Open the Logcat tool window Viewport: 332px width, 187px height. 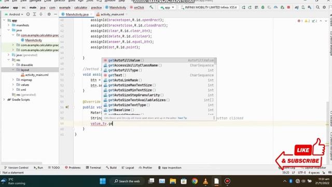point(128,167)
